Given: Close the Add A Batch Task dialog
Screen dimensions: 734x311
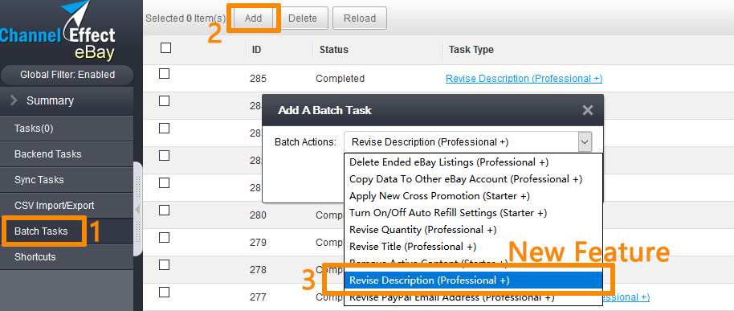Looking at the screenshot, I should click(588, 110).
